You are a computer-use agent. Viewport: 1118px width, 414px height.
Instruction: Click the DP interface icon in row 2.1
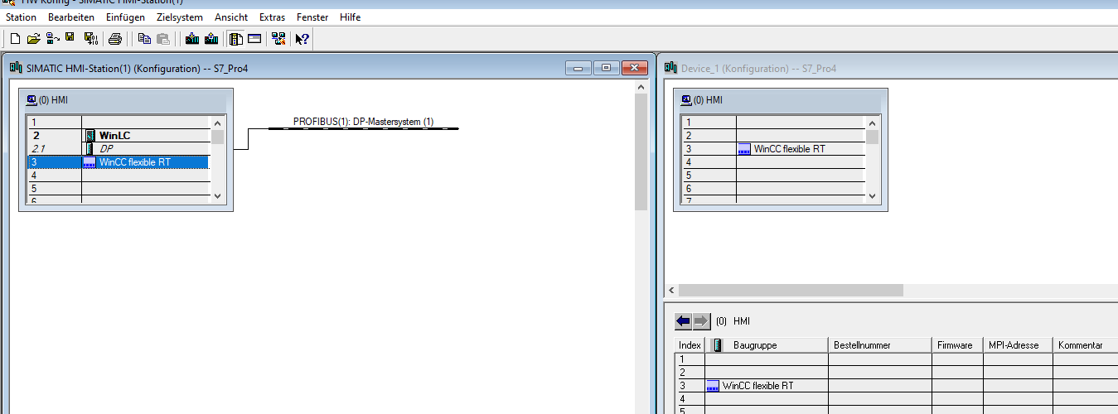pyautogui.click(x=90, y=148)
